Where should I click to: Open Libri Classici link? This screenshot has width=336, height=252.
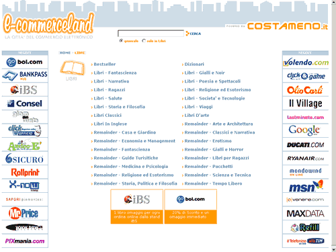(x=108, y=116)
